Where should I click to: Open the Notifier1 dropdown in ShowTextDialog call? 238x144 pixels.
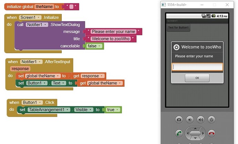(x=46, y=25)
